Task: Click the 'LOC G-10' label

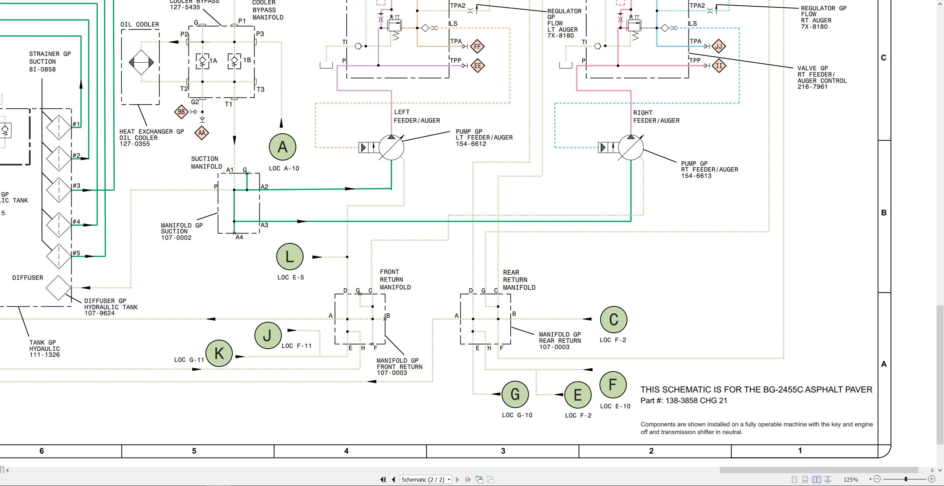Action: click(517, 415)
